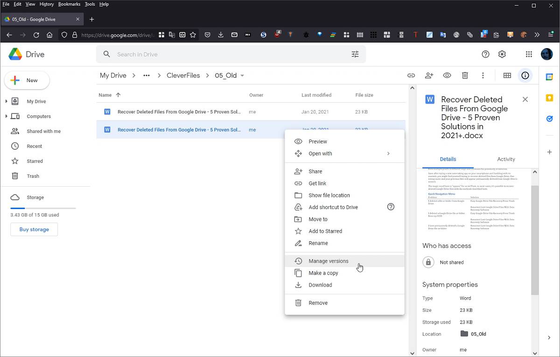Image resolution: width=560 pixels, height=357 pixels.
Task: Click the get link toolbar icon
Action: click(411, 76)
